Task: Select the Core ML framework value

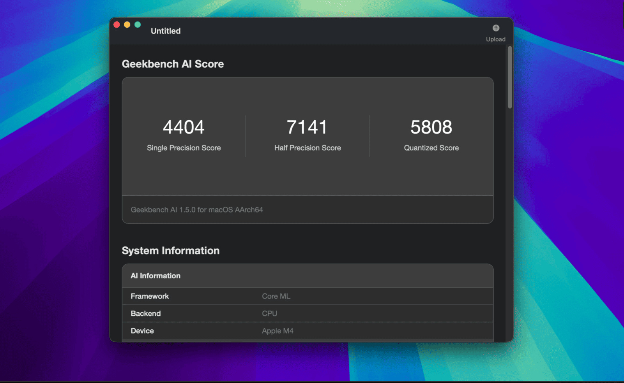Action: click(x=276, y=296)
